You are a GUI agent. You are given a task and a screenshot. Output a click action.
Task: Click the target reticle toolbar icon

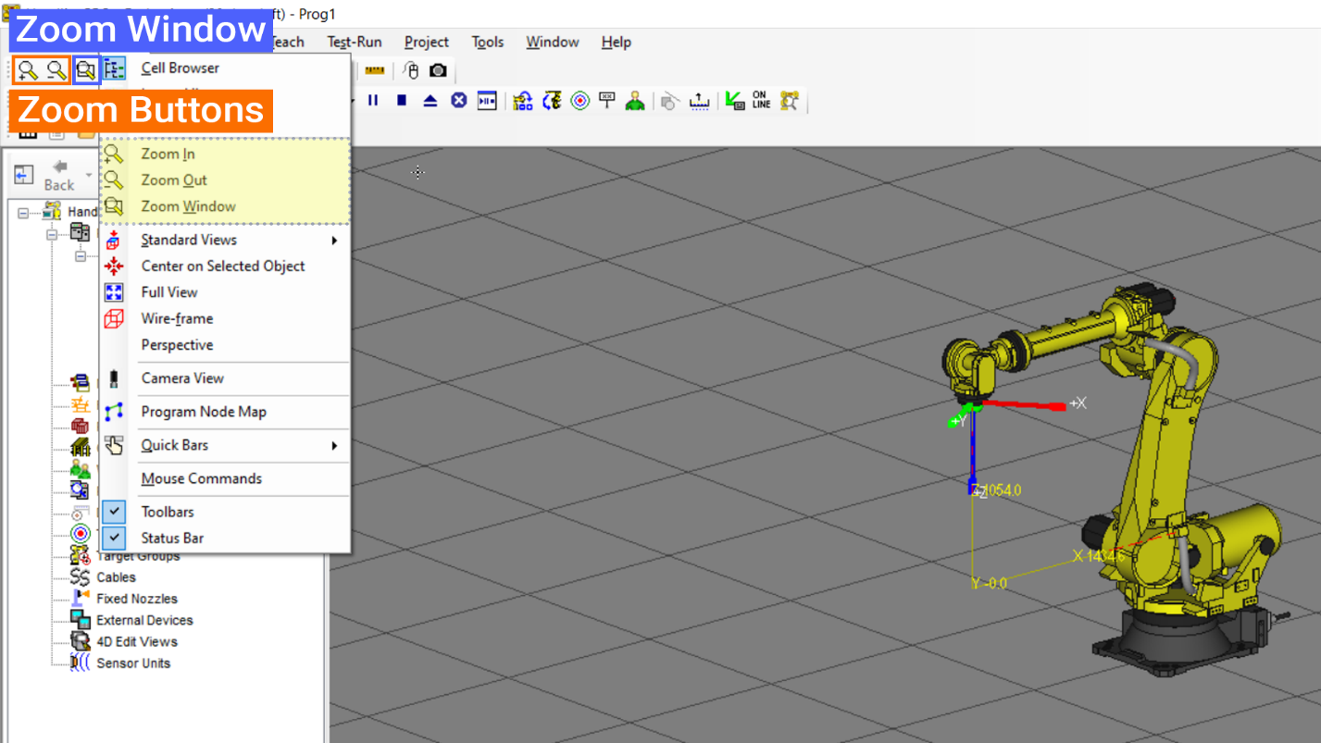point(580,101)
